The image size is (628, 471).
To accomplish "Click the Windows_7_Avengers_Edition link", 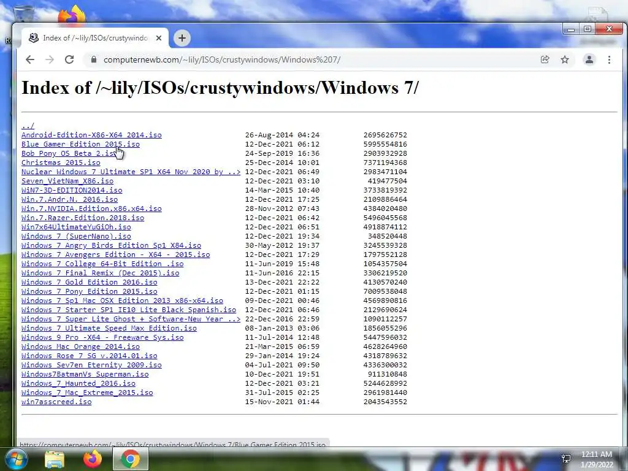I will point(116,255).
